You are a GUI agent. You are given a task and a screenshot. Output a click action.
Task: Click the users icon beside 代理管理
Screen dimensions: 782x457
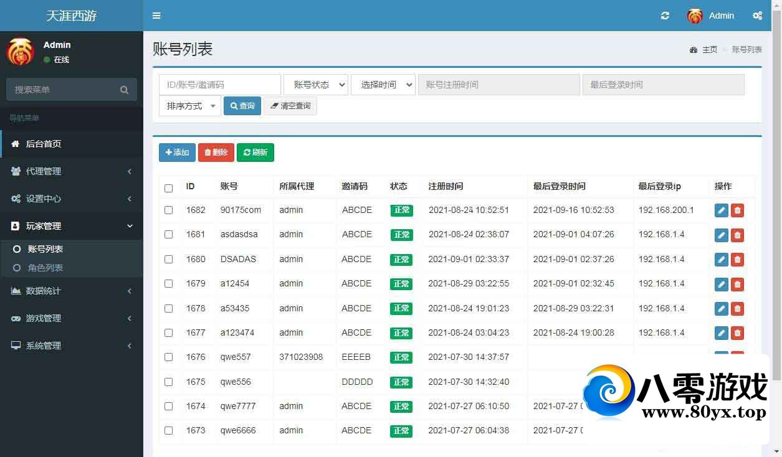tap(16, 171)
